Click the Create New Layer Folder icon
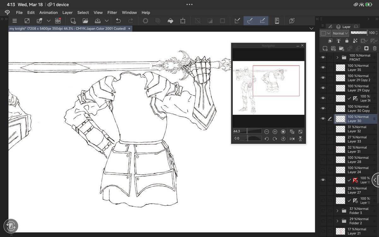379x237 pixels. [x=341, y=48]
